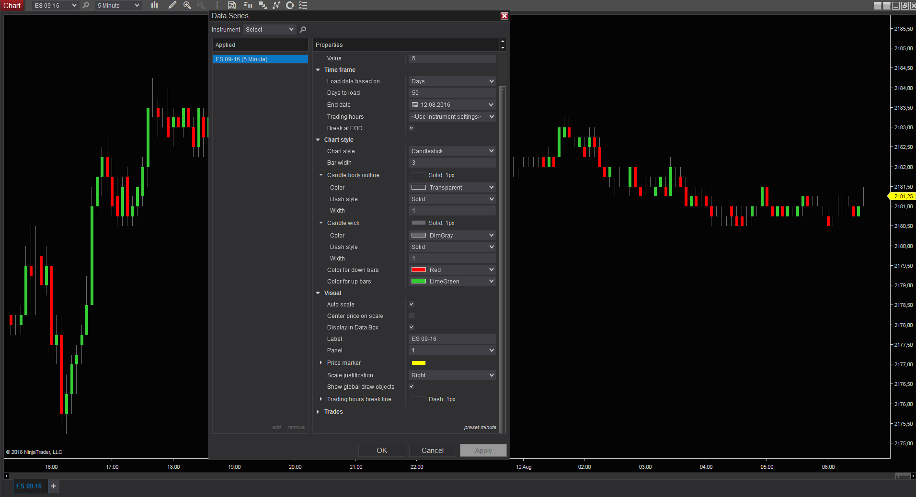Open chart toolbar ES 09-16 instrument dropdown
Viewport: 916px width, 497px height.
click(x=55, y=6)
